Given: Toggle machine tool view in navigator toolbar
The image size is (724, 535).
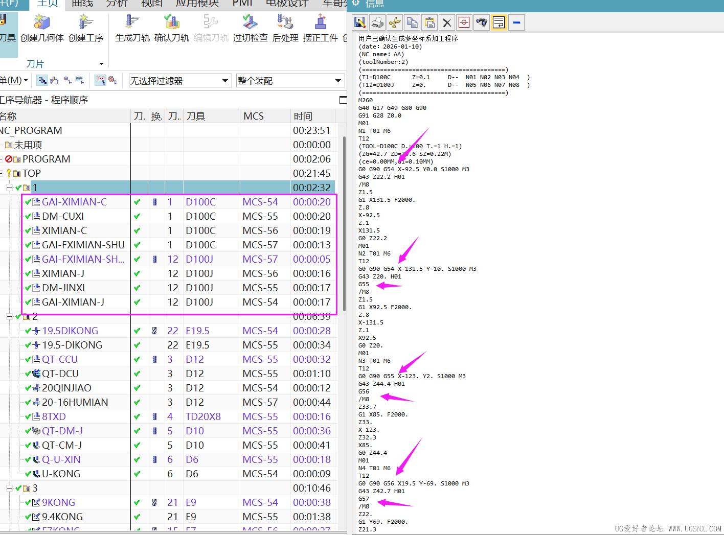Looking at the screenshot, I should click(x=55, y=80).
